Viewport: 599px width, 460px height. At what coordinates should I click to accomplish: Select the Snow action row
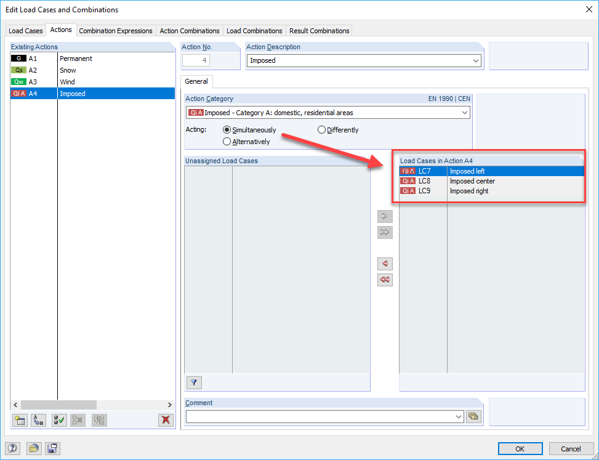point(92,70)
